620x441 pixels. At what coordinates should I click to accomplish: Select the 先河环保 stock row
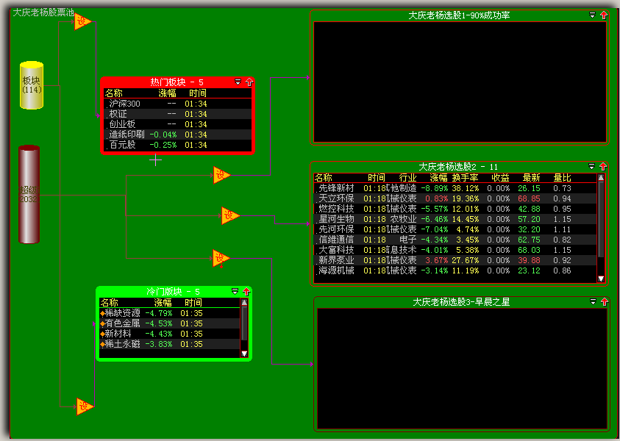(455, 229)
